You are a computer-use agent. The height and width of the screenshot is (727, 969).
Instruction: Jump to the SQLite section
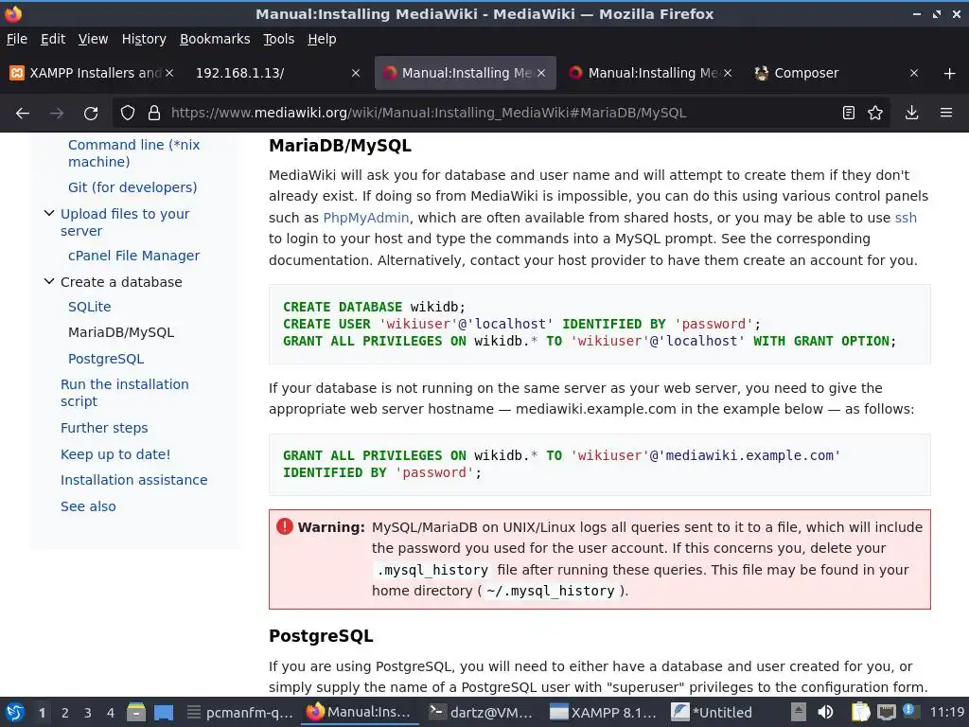(90, 307)
